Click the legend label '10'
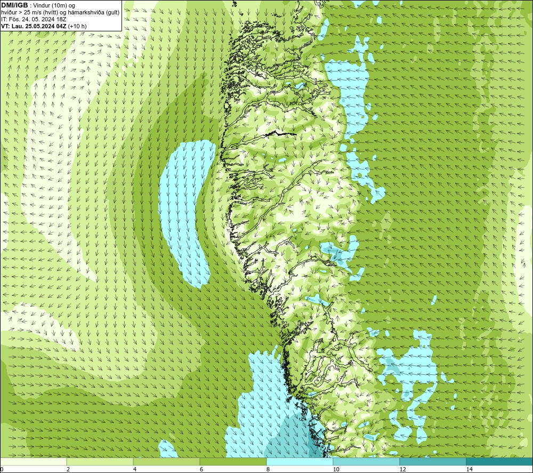This screenshot has width=533, height=473. (x=336, y=469)
